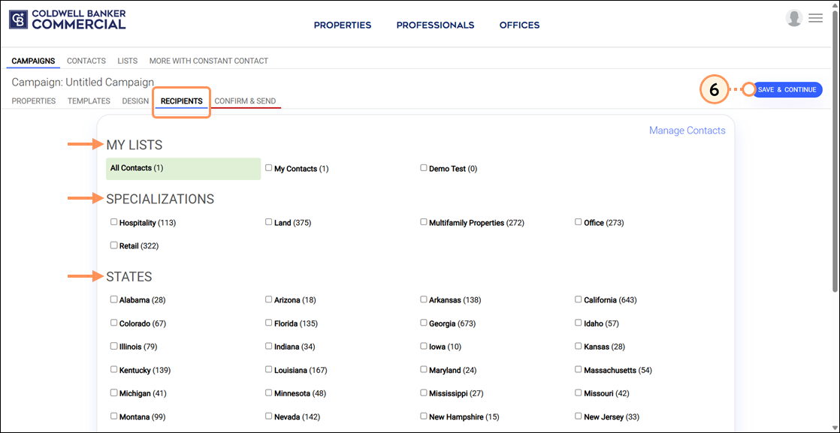Toggle the Retail specialization checkbox

pos(113,245)
